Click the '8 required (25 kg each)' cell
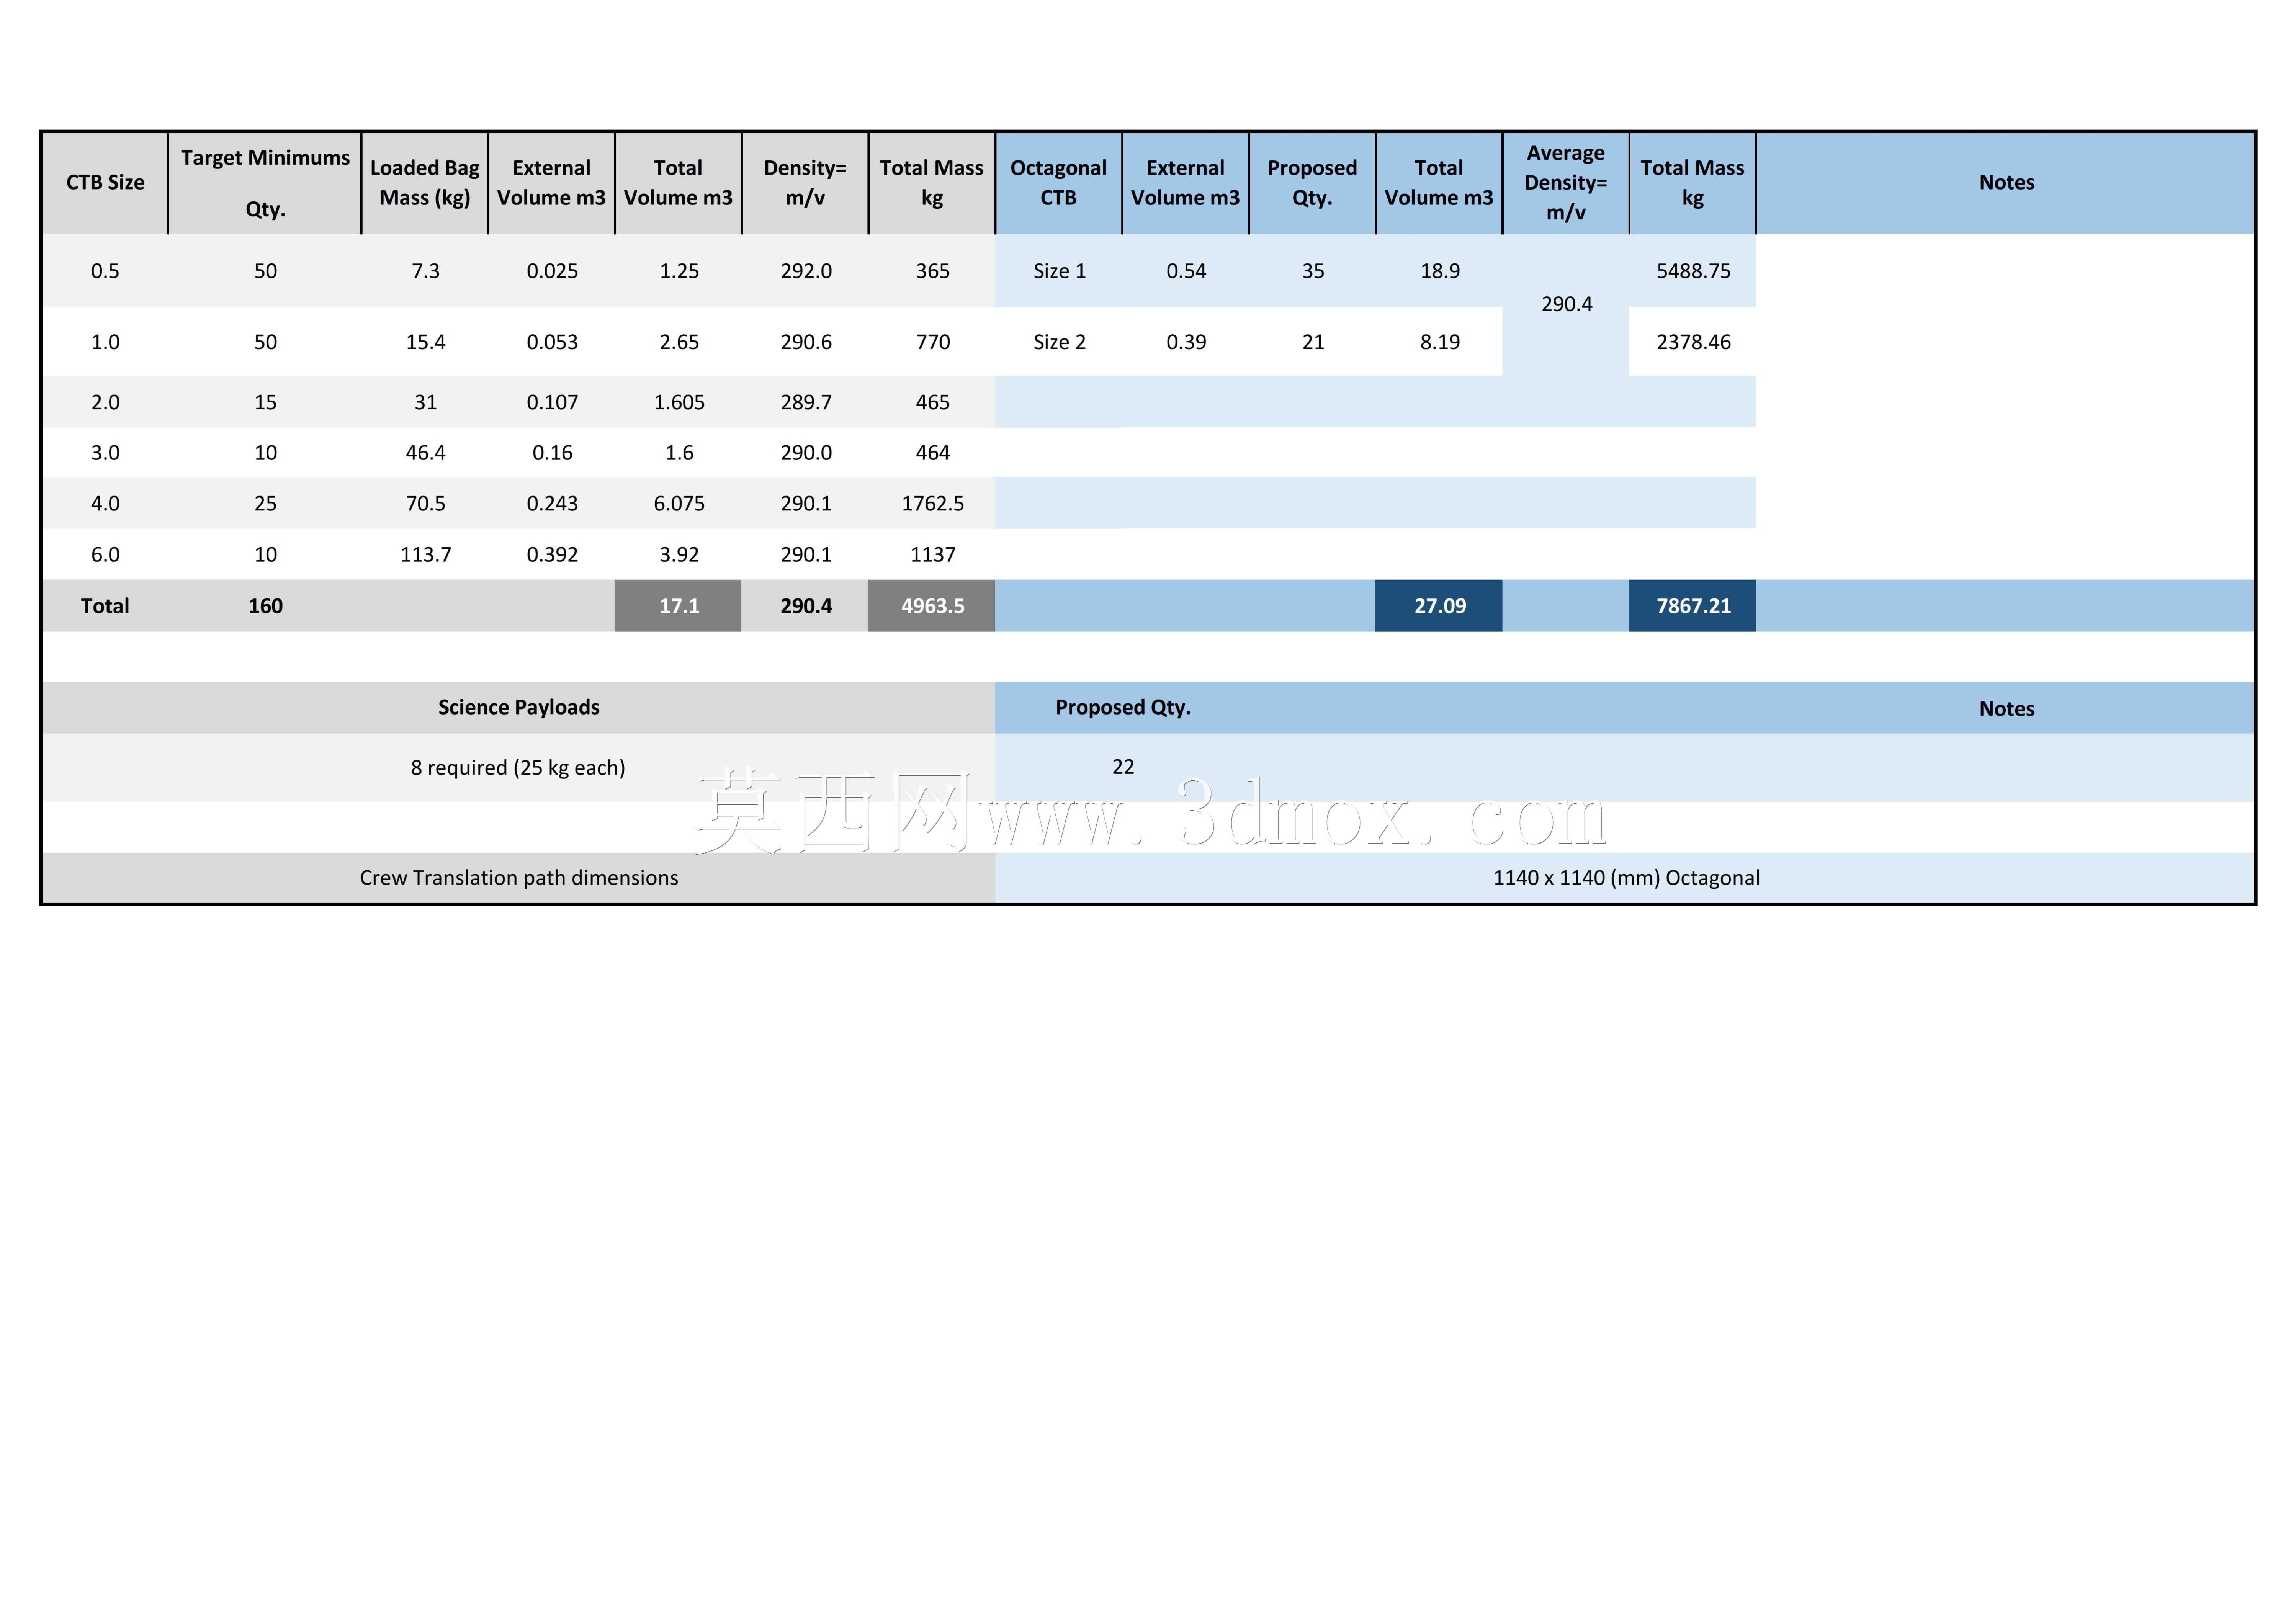Viewport: 2296px width, 1622px height. [519, 768]
